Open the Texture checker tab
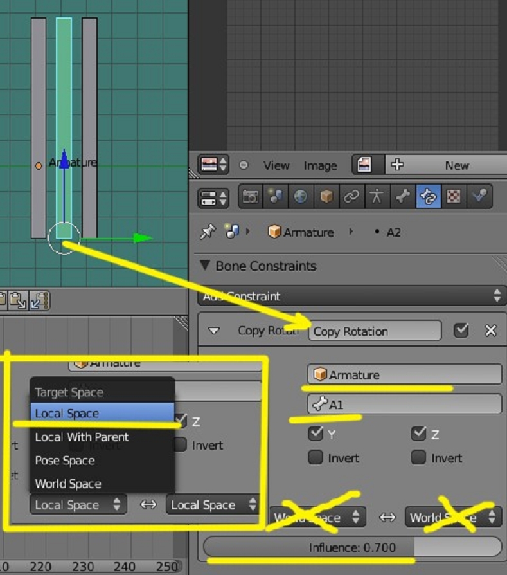 point(454,197)
